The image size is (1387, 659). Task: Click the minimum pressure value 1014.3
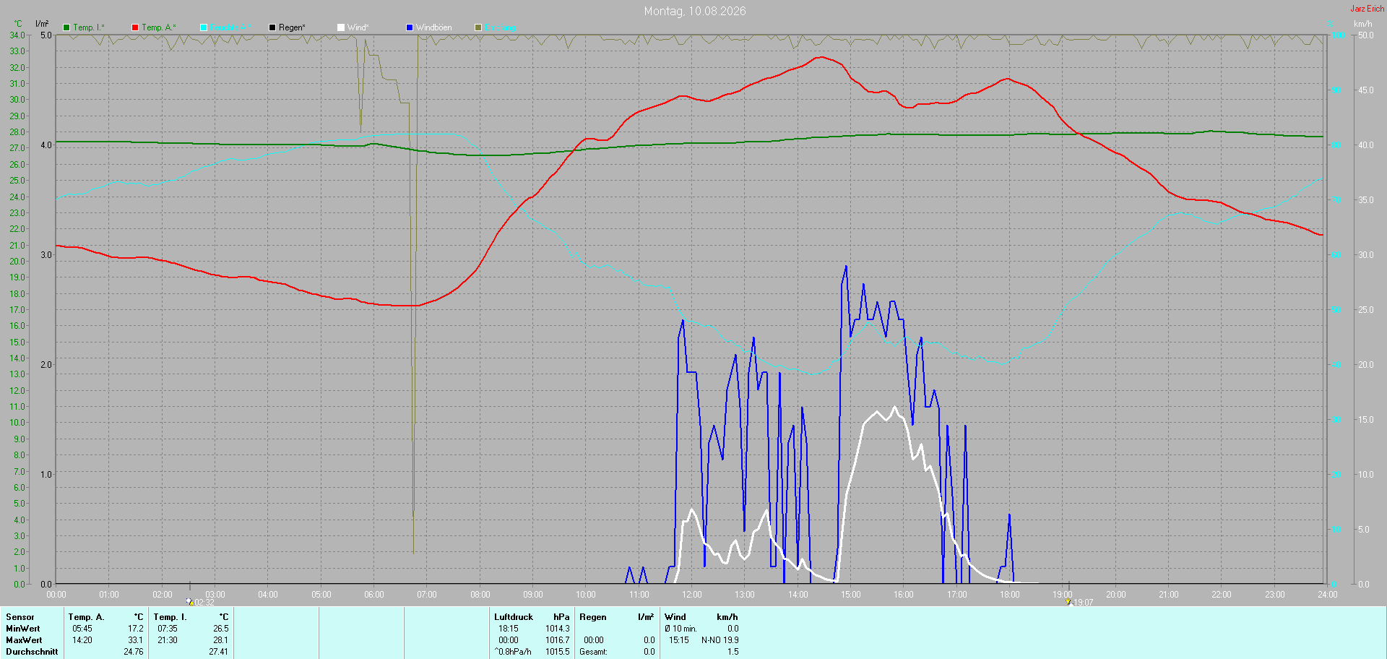click(x=558, y=629)
